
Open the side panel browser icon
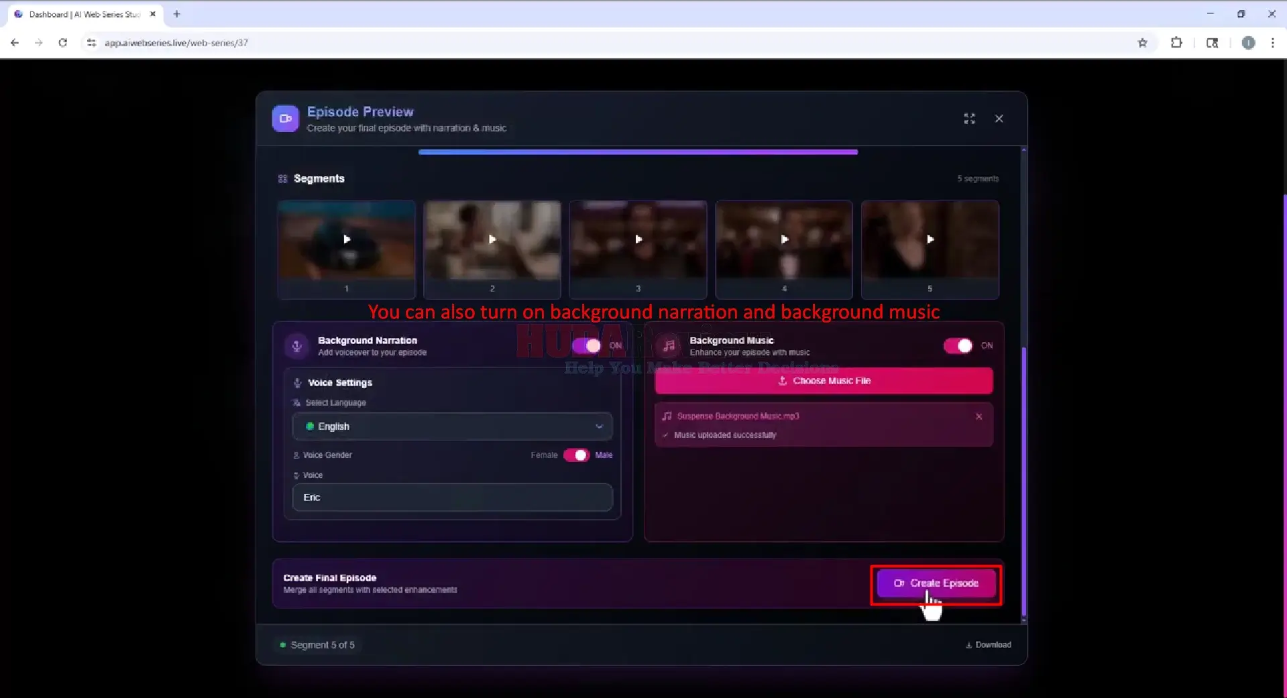tap(1212, 43)
